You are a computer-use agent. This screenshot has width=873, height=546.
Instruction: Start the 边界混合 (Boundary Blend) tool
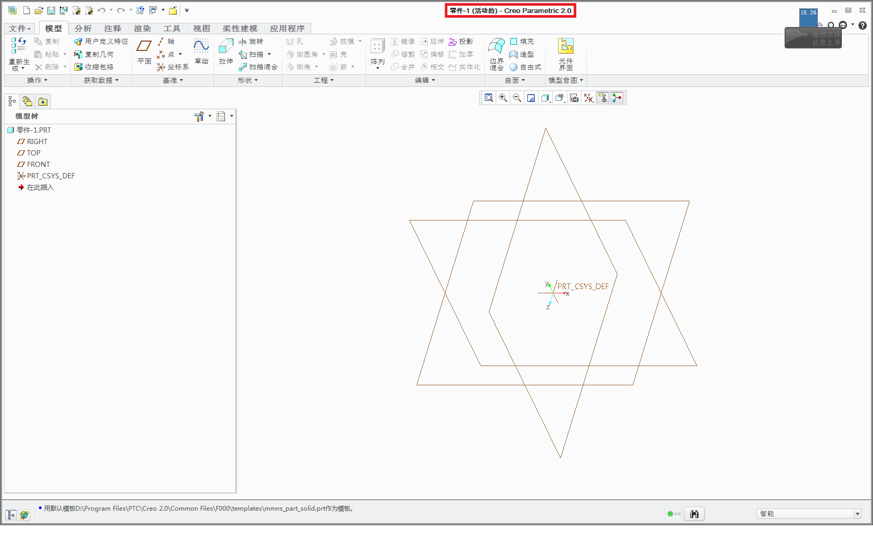click(496, 54)
